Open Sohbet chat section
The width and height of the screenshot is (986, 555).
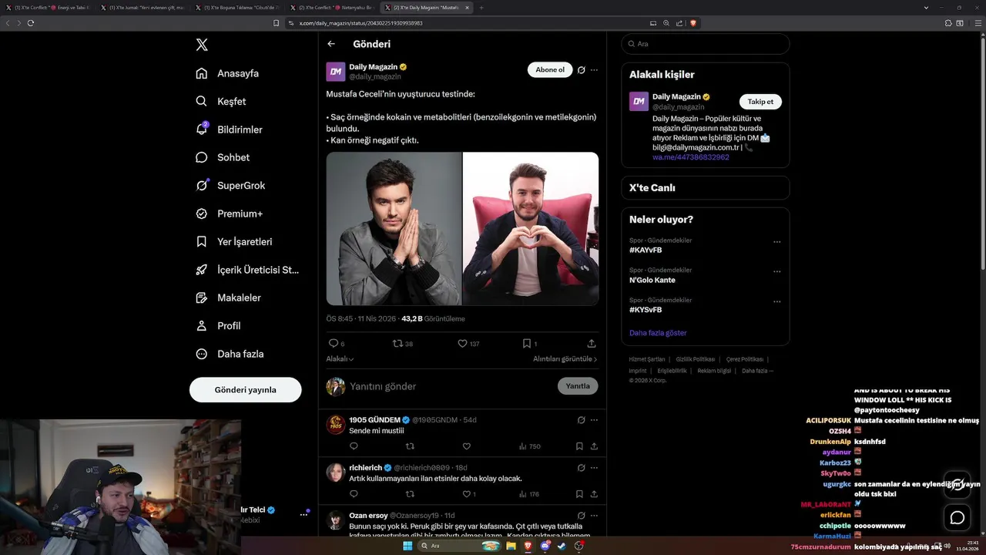coord(223,157)
